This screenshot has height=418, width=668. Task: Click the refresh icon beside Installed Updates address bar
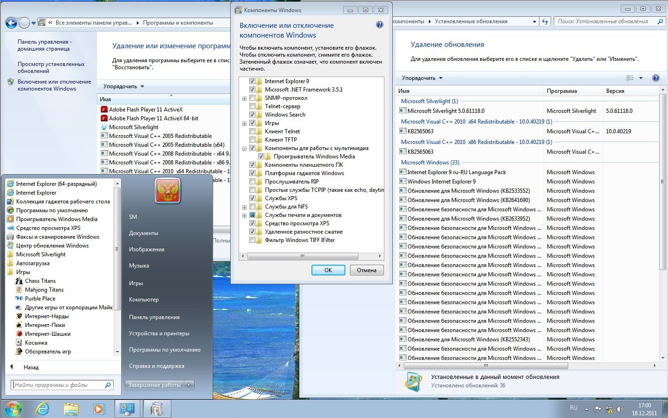coord(545,21)
